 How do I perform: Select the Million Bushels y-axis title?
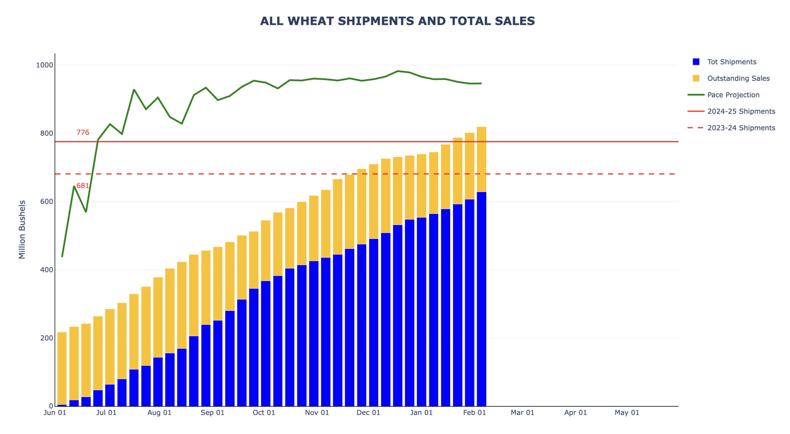pos(22,229)
